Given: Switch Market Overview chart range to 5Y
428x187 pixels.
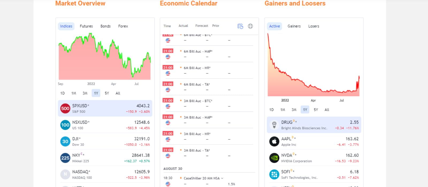Looking at the screenshot, I should [107, 93].
